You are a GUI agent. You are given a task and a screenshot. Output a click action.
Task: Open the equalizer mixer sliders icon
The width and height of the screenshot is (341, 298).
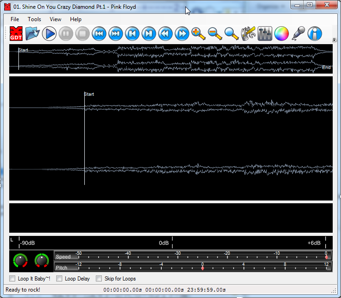pos(265,34)
